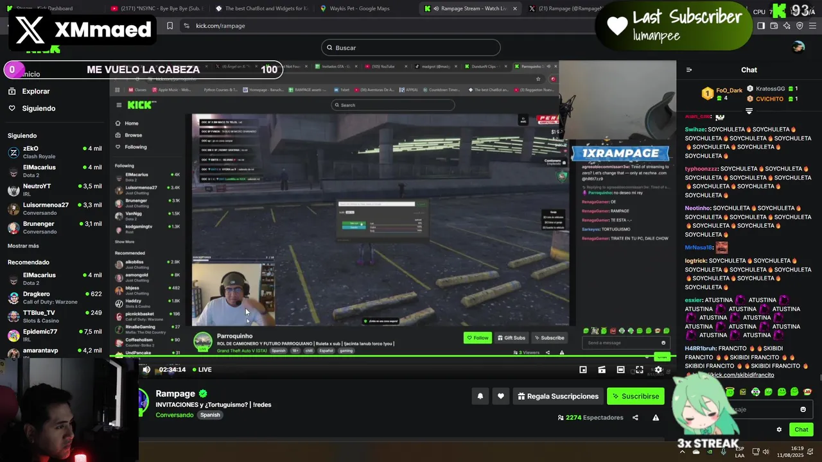The height and width of the screenshot is (462, 822).
Task: Close the Rampage Stream tab
Action: click(515, 8)
